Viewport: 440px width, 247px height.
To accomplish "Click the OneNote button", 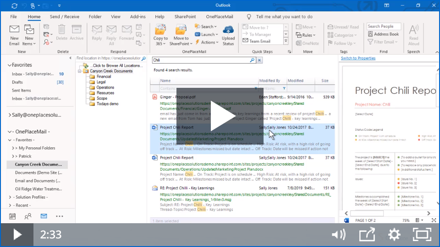I will [x=307, y=43].
